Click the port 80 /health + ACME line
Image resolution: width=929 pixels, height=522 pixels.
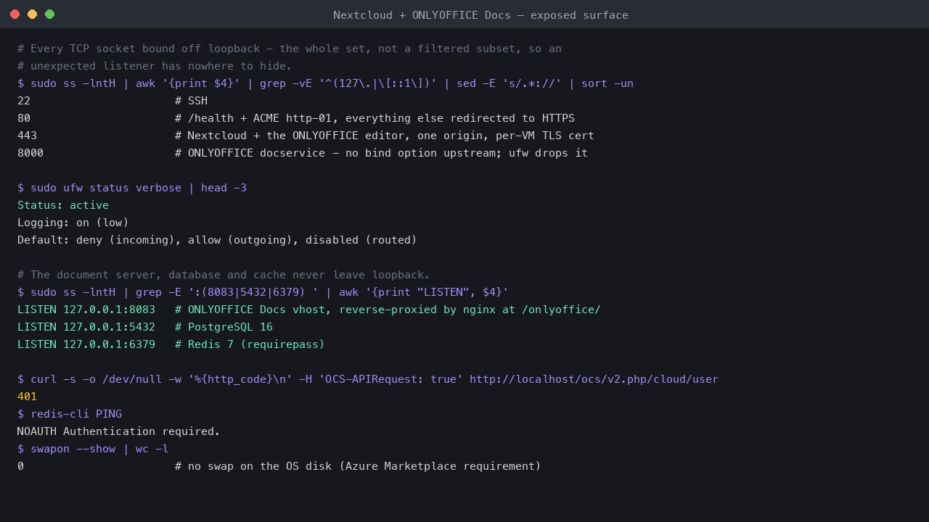(296, 118)
